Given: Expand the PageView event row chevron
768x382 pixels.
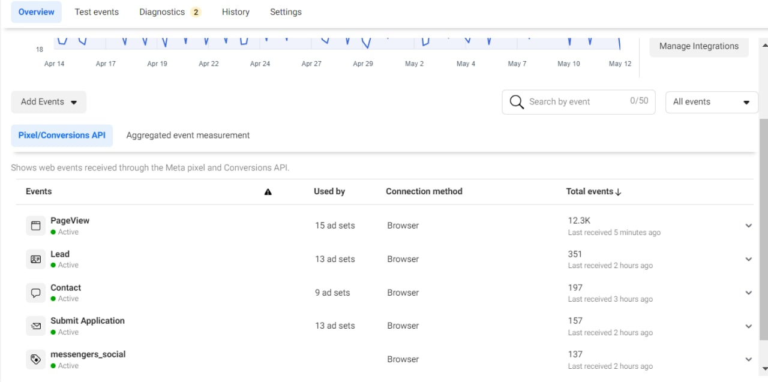Looking at the screenshot, I should [748, 226].
